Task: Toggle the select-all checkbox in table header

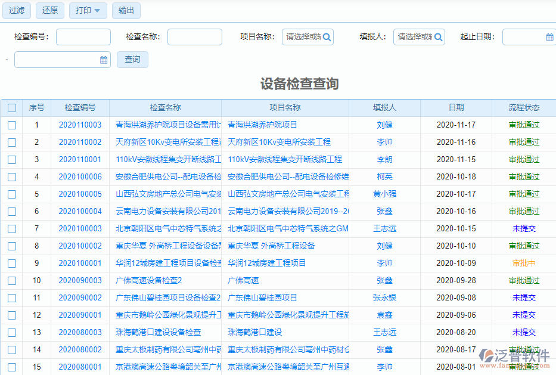Action: click(12, 107)
